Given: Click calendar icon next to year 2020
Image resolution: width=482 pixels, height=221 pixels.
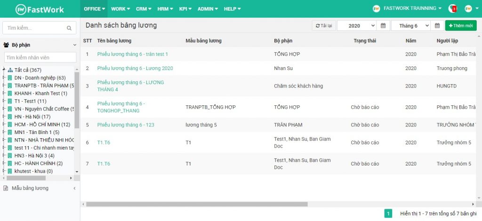Looking at the screenshot, I should point(383,26).
